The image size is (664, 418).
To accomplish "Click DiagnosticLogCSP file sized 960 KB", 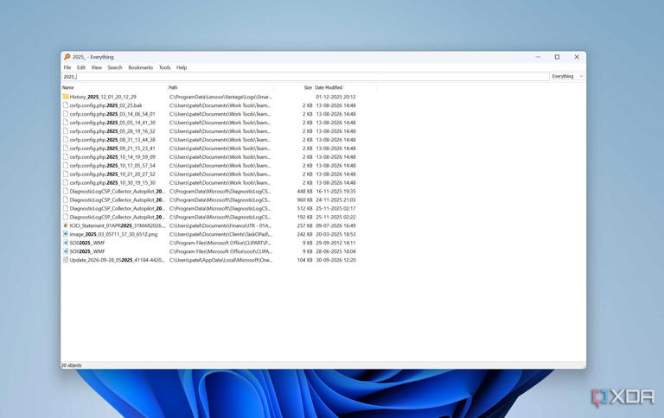I will (x=118, y=199).
